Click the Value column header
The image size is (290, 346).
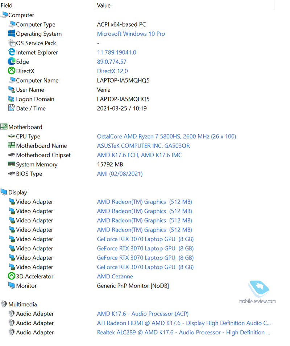(104, 5)
